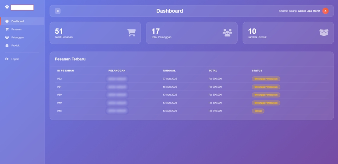This screenshot has height=164, width=338.
Task: Choose Logout from the sidebar
Action: pyautogui.click(x=22, y=59)
